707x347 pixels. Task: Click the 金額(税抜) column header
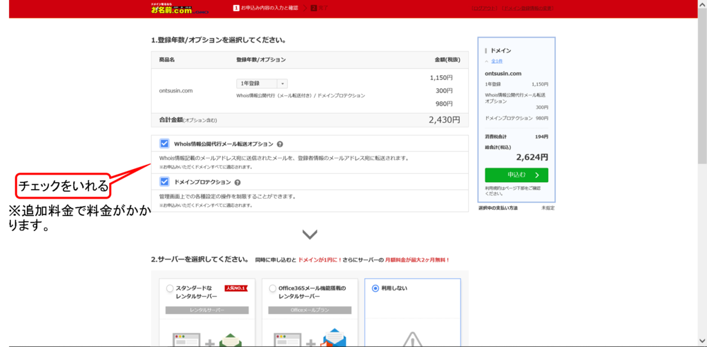447,60
